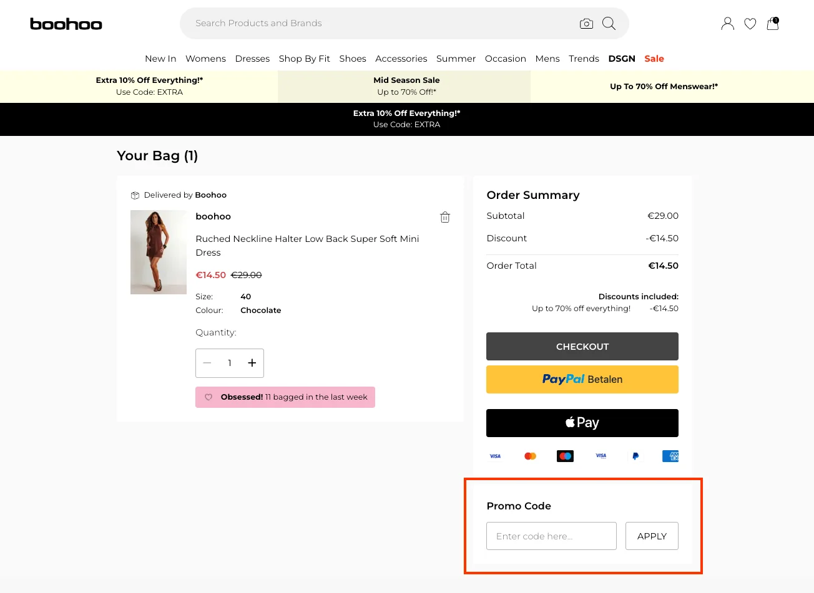Screen dimensions: 814x593
Task: Click the magnifying glass search icon
Action: (x=609, y=24)
